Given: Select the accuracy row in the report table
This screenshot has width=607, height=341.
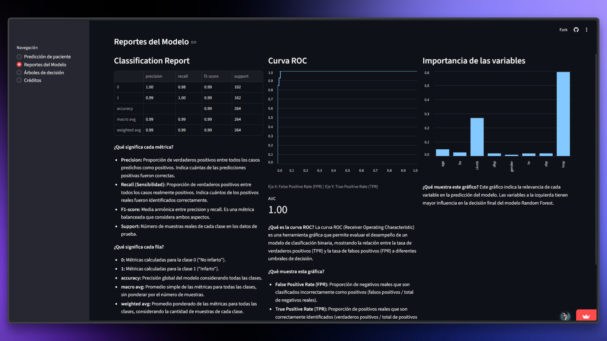Looking at the screenshot, I should 125,109.
